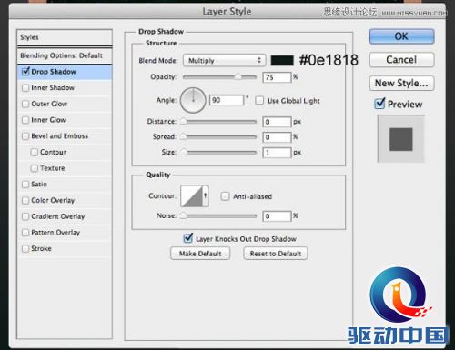Select the Gradient Overlay style row

tap(65, 216)
